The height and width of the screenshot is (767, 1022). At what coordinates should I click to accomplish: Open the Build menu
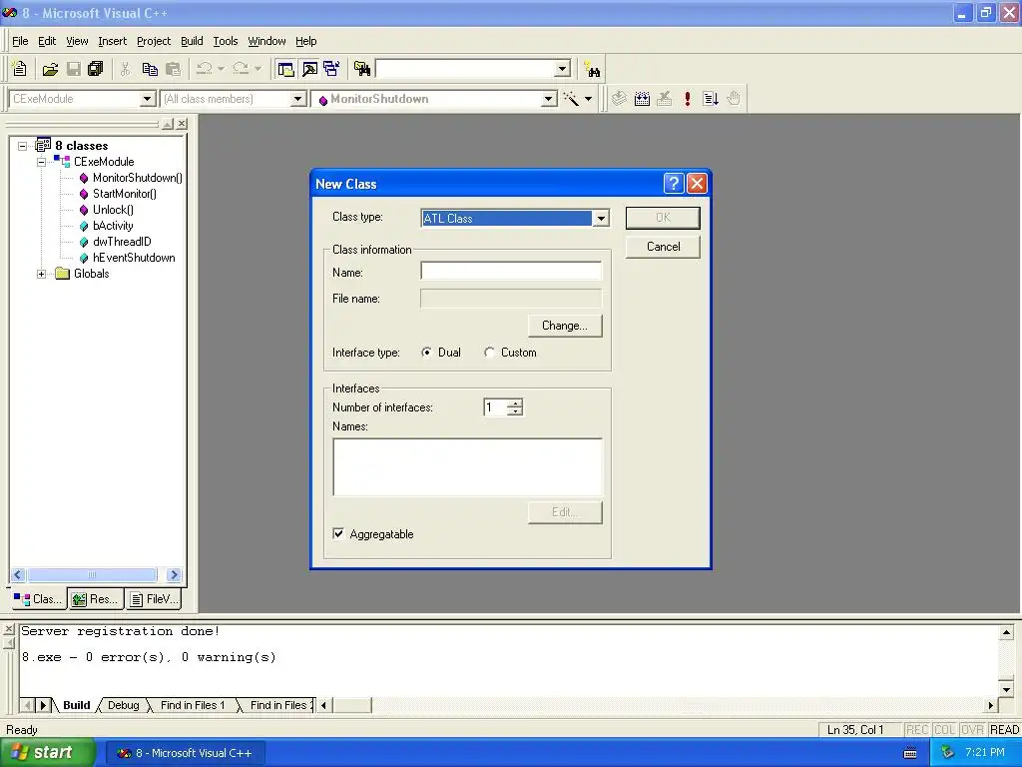tap(192, 41)
